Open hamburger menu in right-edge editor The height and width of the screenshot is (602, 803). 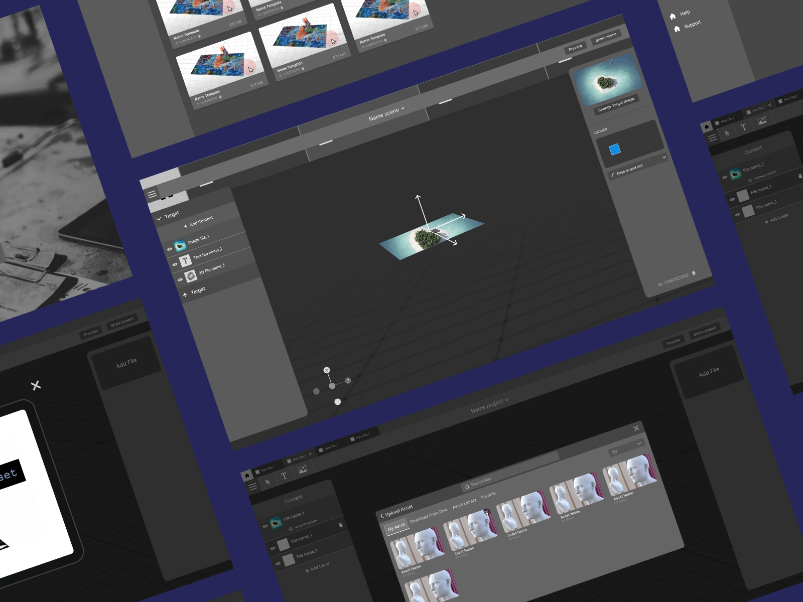712,138
